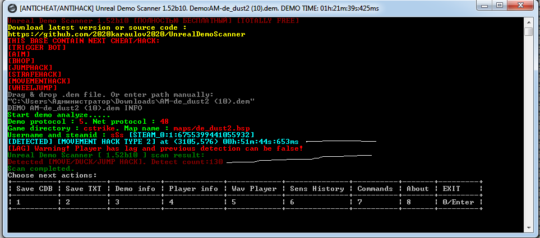Click the vertical scrollbar thumb
This screenshot has width=540, height=238.
coord(528,32)
